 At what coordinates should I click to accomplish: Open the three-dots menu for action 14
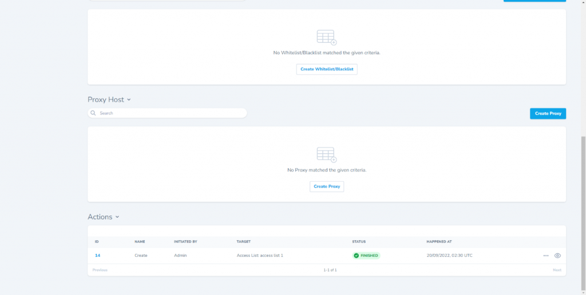coord(545,256)
